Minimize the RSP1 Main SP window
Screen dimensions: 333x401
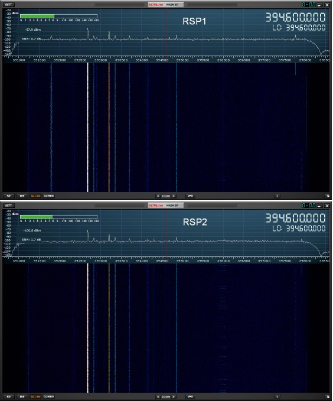(x=319, y=5)
